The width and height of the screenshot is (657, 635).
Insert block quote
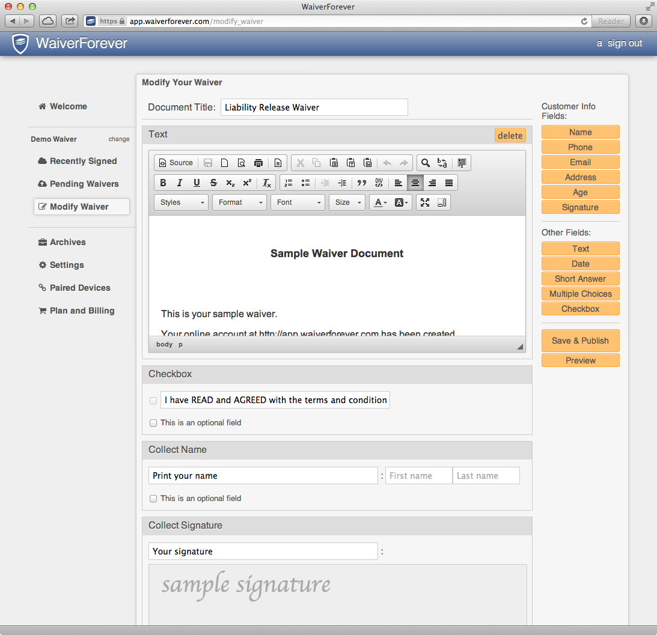pos(362,183)
